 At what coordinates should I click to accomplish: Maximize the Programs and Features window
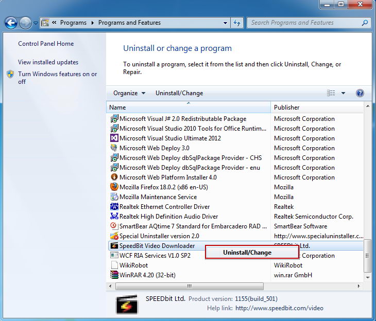[341, 4]
